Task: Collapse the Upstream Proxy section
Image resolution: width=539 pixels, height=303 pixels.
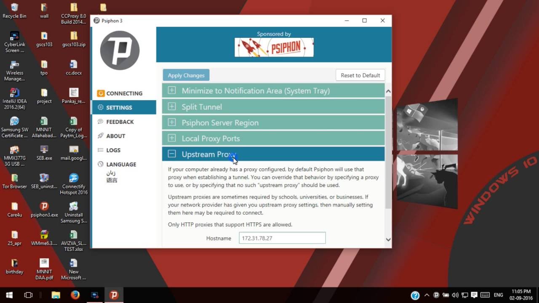Action: pyautogui.click(x=273, y=154)
